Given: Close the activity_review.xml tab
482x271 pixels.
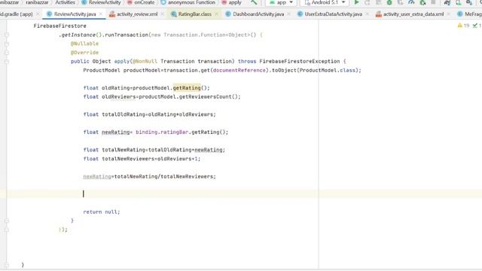Looking at the screenshot, I should click(163, 14).
